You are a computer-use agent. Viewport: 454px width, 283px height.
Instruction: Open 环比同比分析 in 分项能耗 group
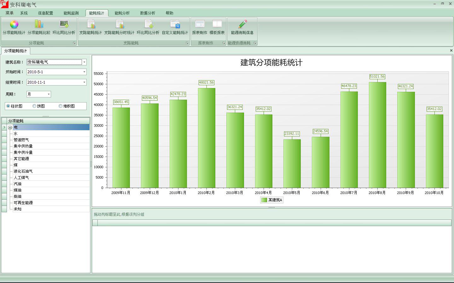click(64, 25)
